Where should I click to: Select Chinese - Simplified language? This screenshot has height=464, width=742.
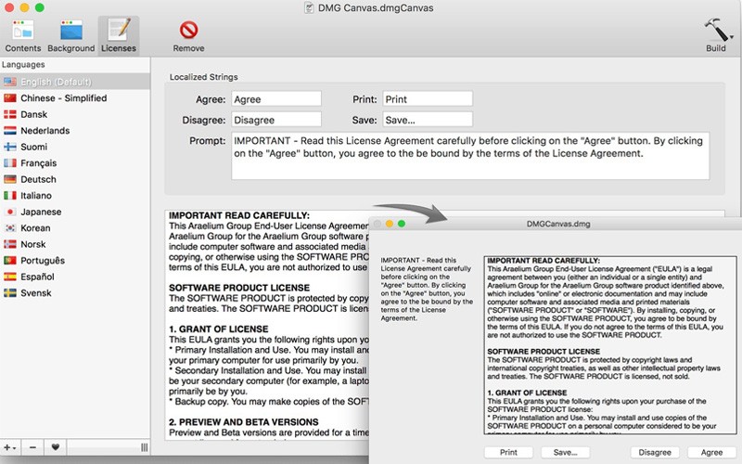75,98
